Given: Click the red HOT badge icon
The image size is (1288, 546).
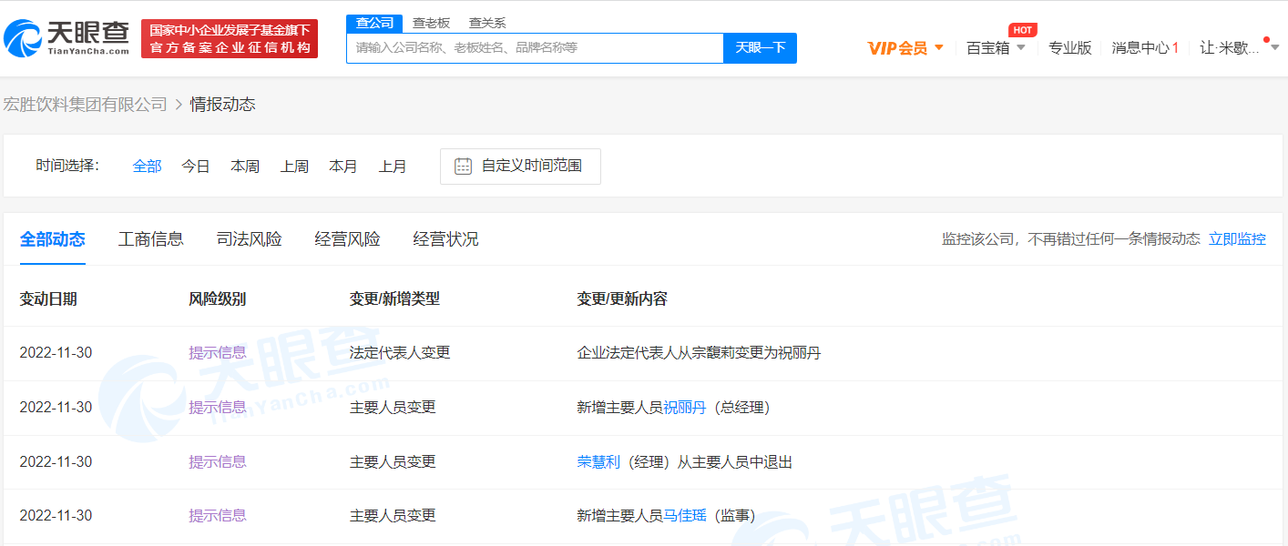Looking at the screenshot, I should 1022,30.
